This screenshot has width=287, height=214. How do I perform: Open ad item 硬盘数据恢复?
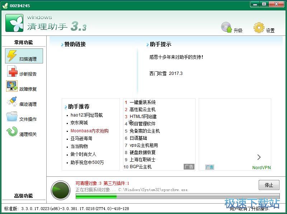[x=142, y=152]
